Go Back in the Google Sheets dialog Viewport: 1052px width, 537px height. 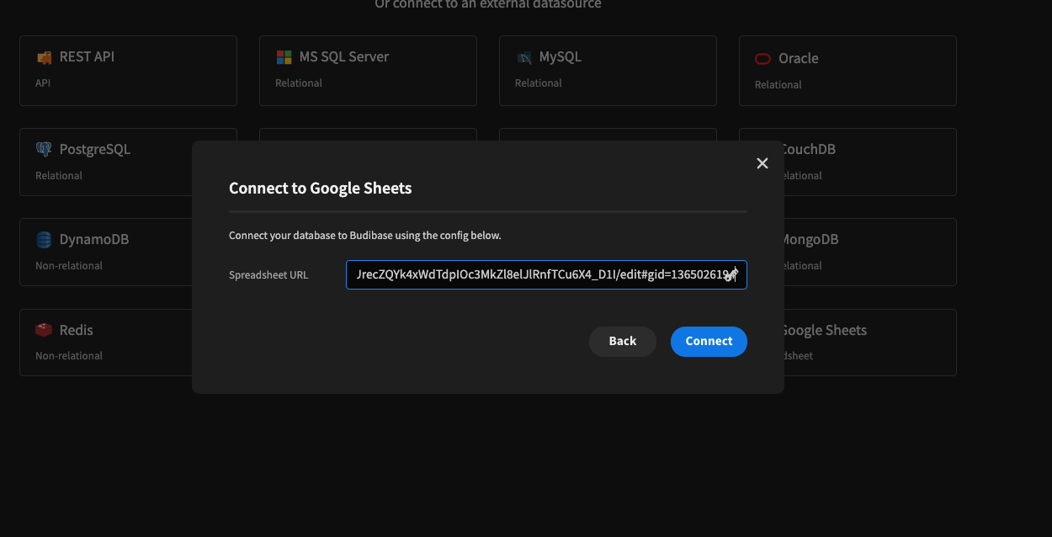coord(623,341)
